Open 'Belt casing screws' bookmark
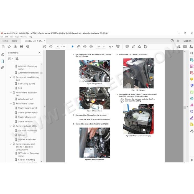This screenshot has height=194, width=194. [27, 84]
